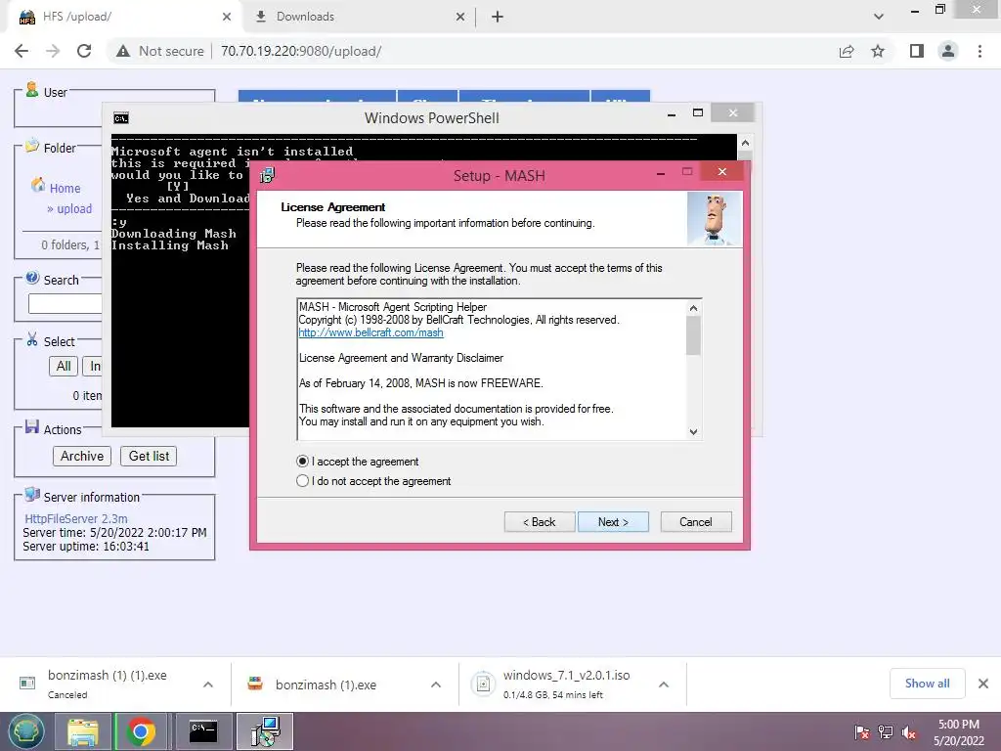Click the HFS search input field
This screenshot has width=1001, height=751.
point(65,303)
